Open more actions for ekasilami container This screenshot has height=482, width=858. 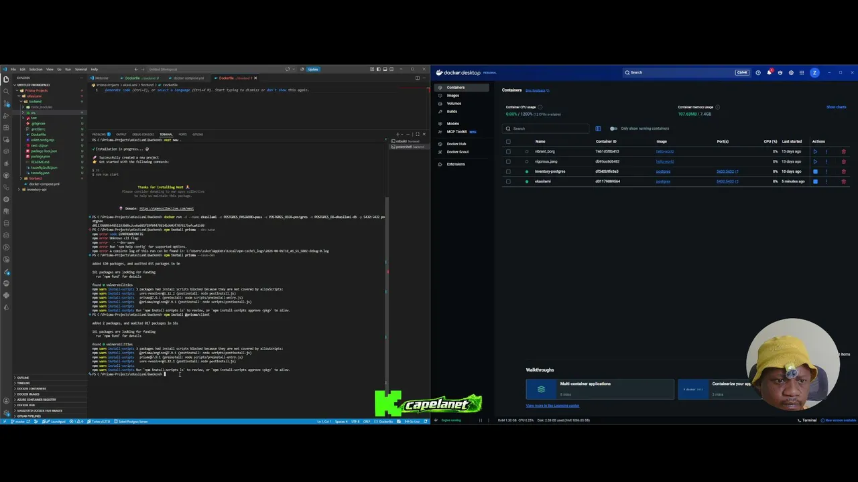tap(826, 181)
